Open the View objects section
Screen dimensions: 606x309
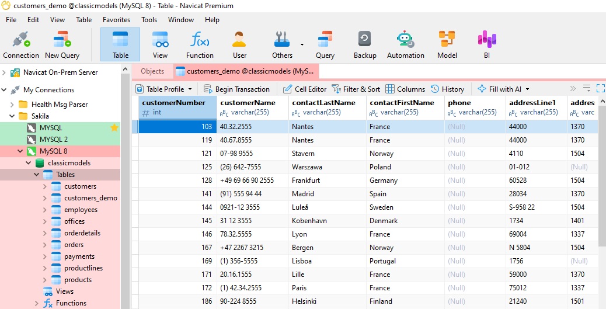coord(160,44)
